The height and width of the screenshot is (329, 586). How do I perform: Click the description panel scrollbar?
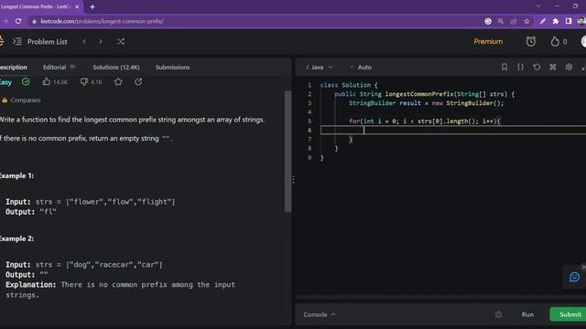(288, 151)
